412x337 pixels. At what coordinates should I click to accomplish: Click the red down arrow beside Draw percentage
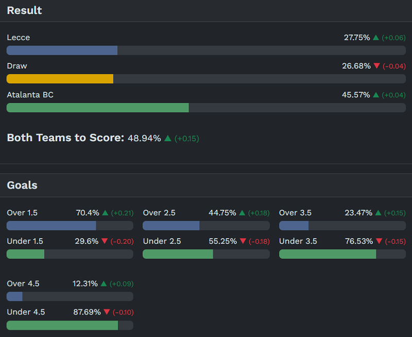[x=376, y=66]
